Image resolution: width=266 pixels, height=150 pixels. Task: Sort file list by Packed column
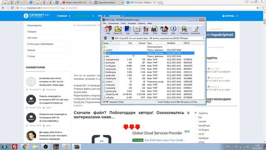tap(139, 43)
